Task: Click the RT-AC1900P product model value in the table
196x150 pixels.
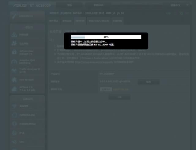Action: (x=107, y=74)
